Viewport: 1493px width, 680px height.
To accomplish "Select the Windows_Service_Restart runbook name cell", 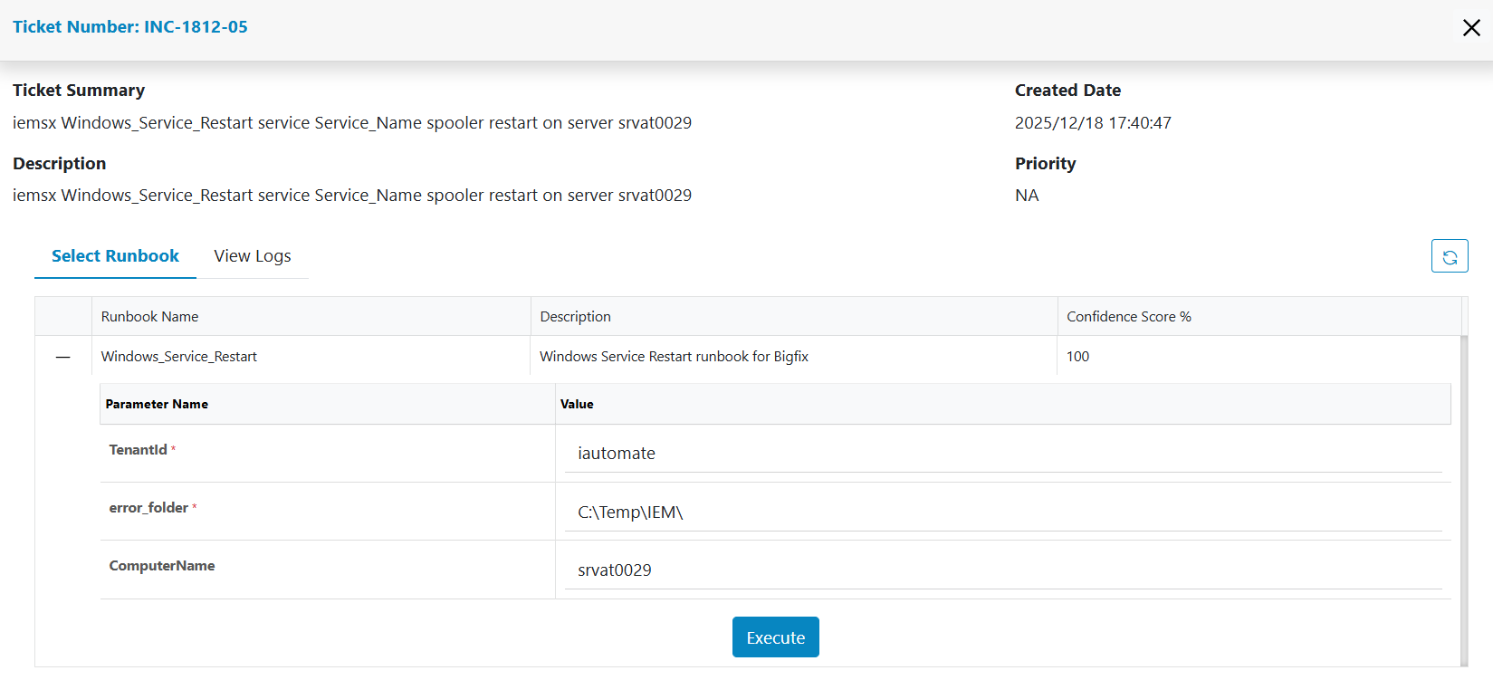I will click(179, 357).
